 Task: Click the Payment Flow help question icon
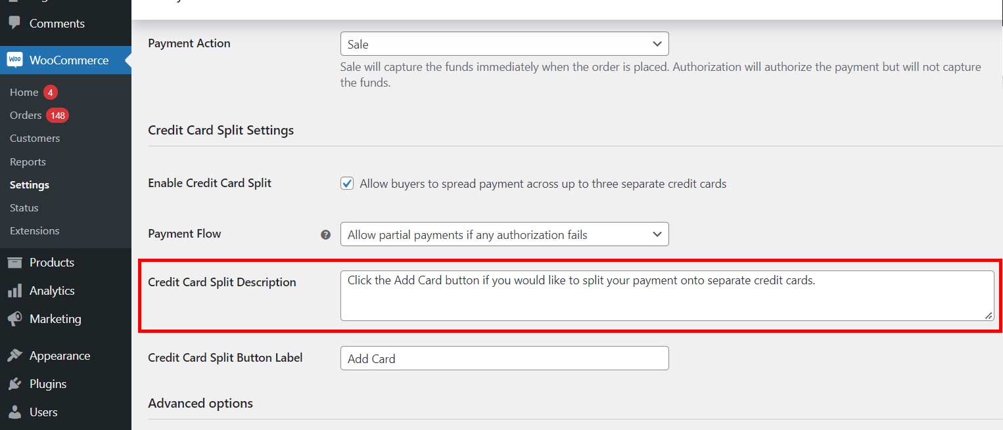point(325,234)
